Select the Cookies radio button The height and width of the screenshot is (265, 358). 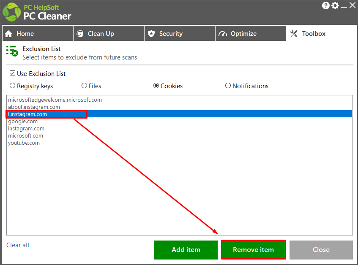[156, 86]
